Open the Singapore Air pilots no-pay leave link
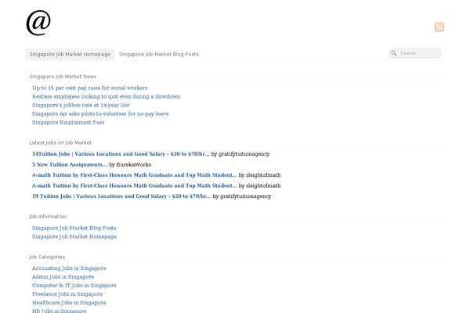Viewport: 470px width, 313px height. tap(100, 113)
